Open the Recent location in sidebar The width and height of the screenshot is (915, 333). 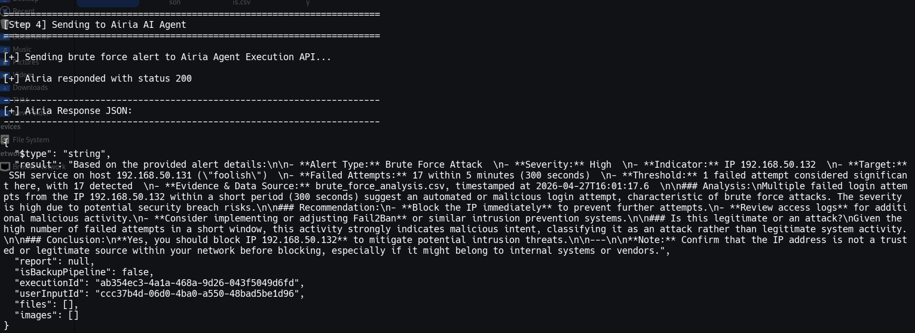(23, 11)
